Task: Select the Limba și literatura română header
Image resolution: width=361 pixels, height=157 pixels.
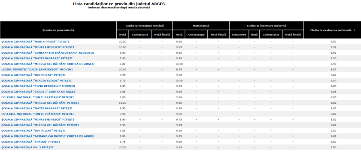Action: coord(145,26)
